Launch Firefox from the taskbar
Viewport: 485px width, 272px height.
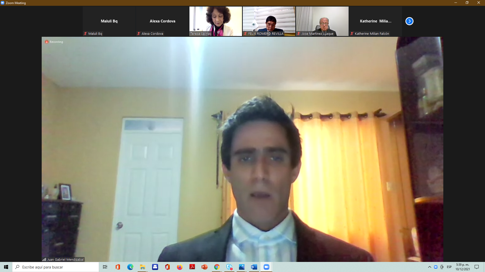pyautogui.click(x=180, y=267)
